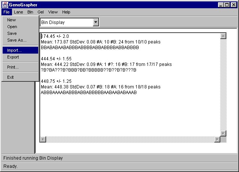Image resolution: width=239 pixels, height=172 pixels.
Task: Select New from the File menu
Action: [12, 20]
